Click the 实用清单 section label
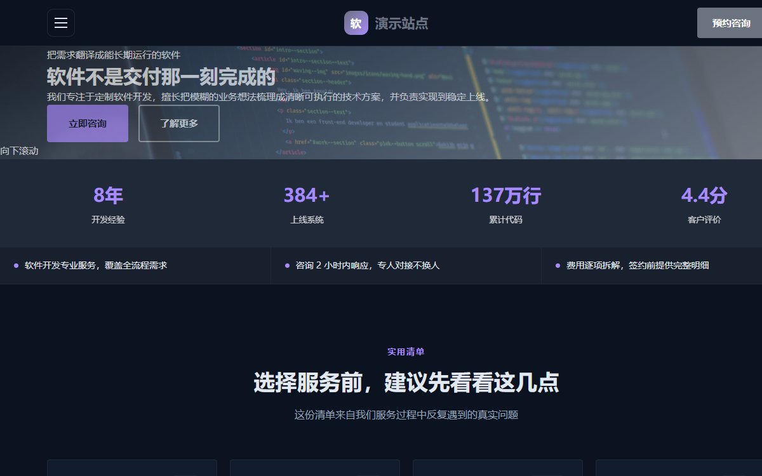This screenshot has height=476, width=762. coord(406,352)
